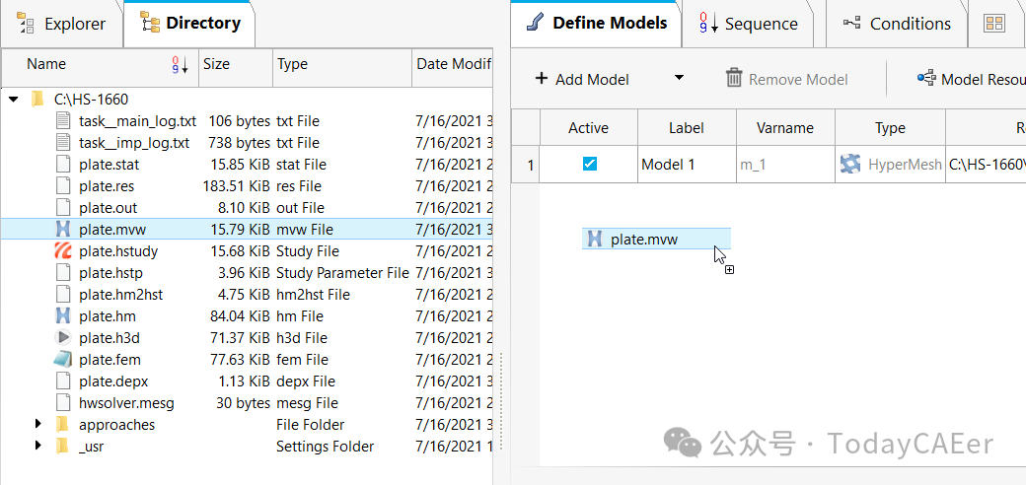1026x485 pixels.
Task: Select the task__main_log.txt file name
Action: click(137, 121)
